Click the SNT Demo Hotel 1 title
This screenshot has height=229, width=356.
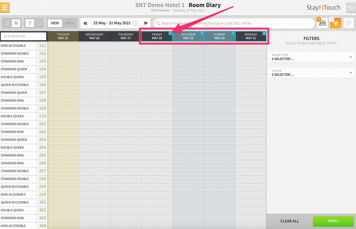tap(160, 5)
